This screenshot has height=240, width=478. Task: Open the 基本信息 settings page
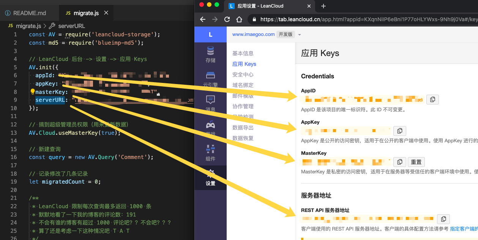pyautogui.click(x=243, y=53)
